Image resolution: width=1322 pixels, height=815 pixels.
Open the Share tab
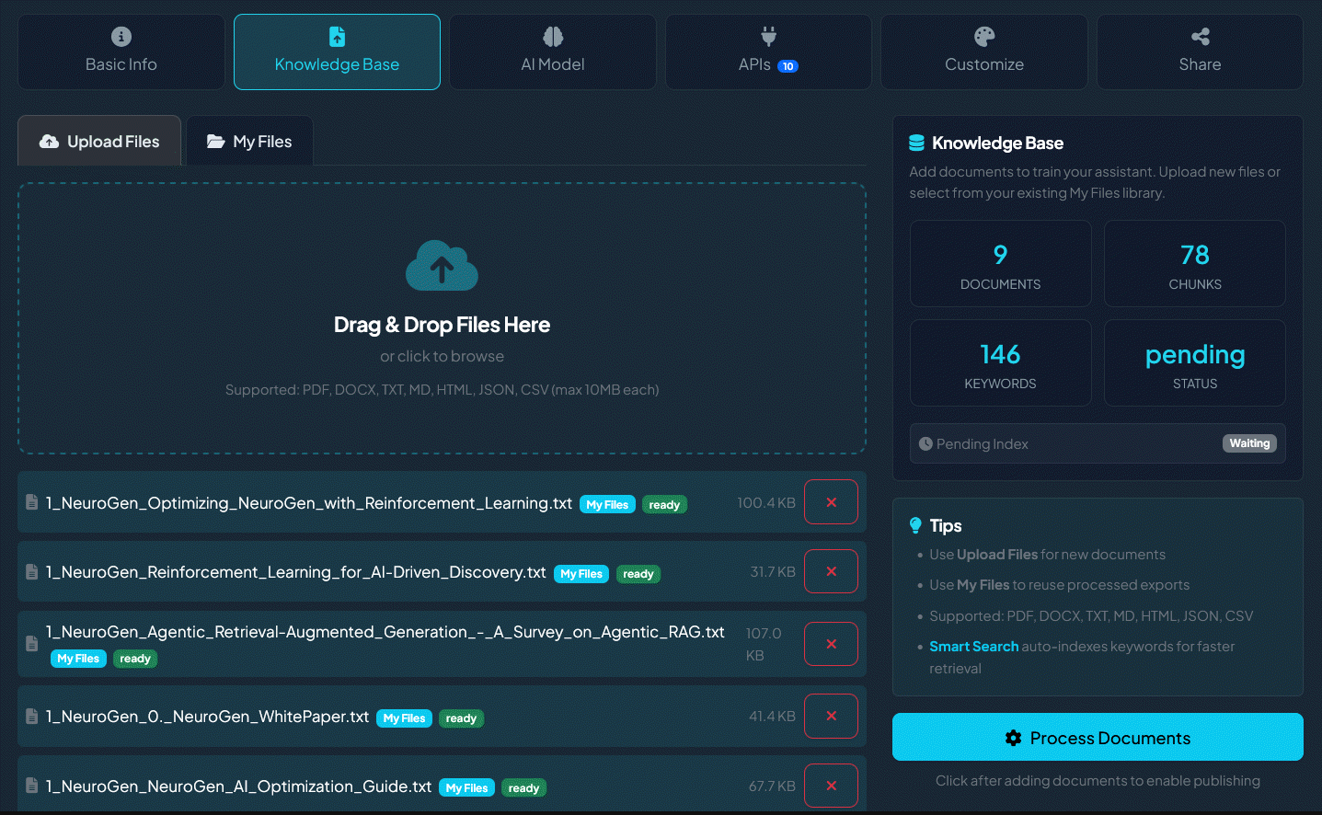pyautogui.click(x=1199, y=52)
